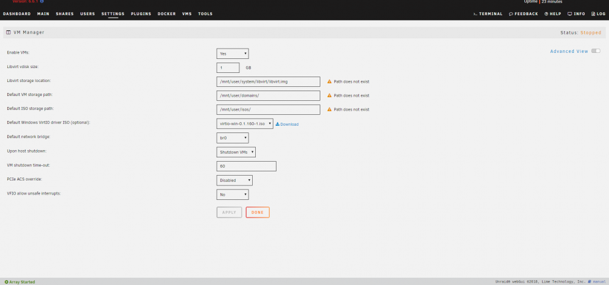Click the download icon next to VirtIO ISO
The height and width of the screenshot is (285, 609).
[x=277, y=125]
